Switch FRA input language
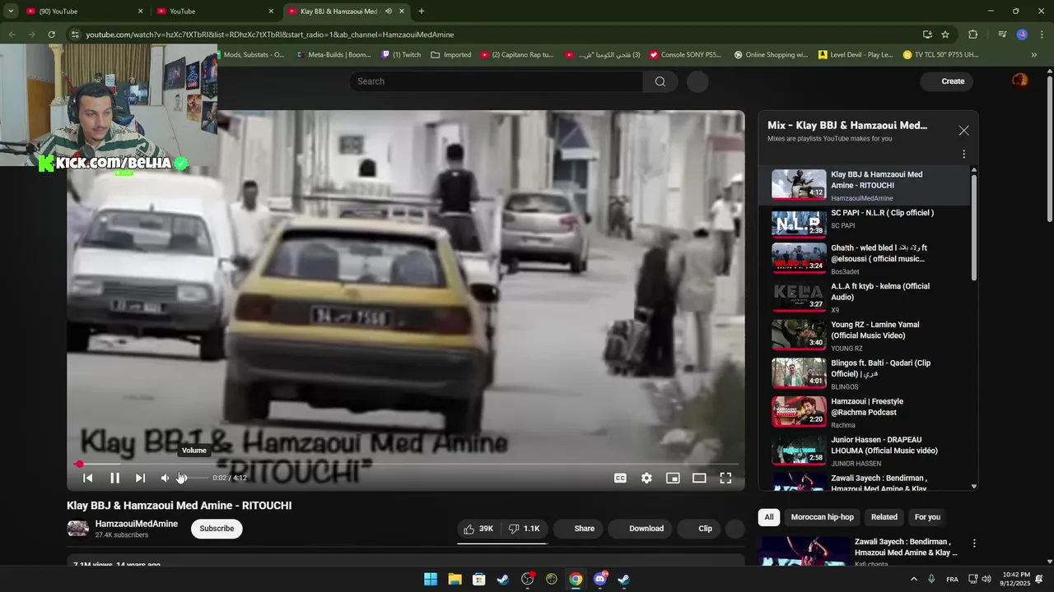The width and height of the screenshot is (1054, 592). (952, 580)
